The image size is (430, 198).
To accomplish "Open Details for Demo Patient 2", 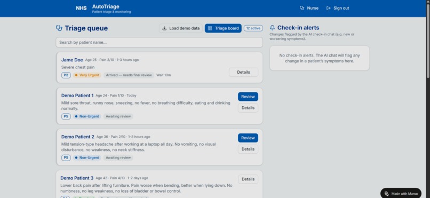I will 248,149.
